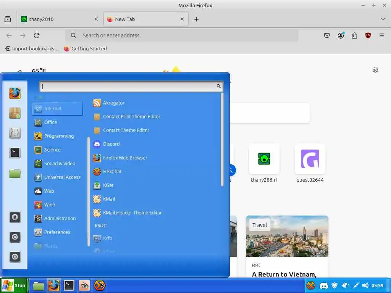Open Files from the taskbar
This screenshot has width=391, height=293.
point(39,286)
